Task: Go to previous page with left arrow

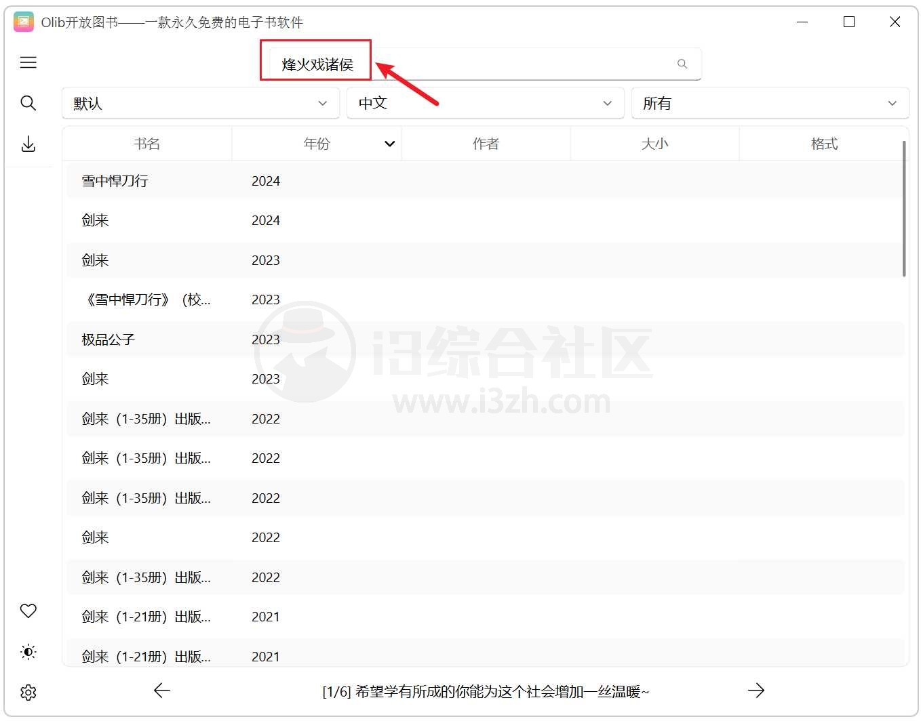Action: pos(162,691)
